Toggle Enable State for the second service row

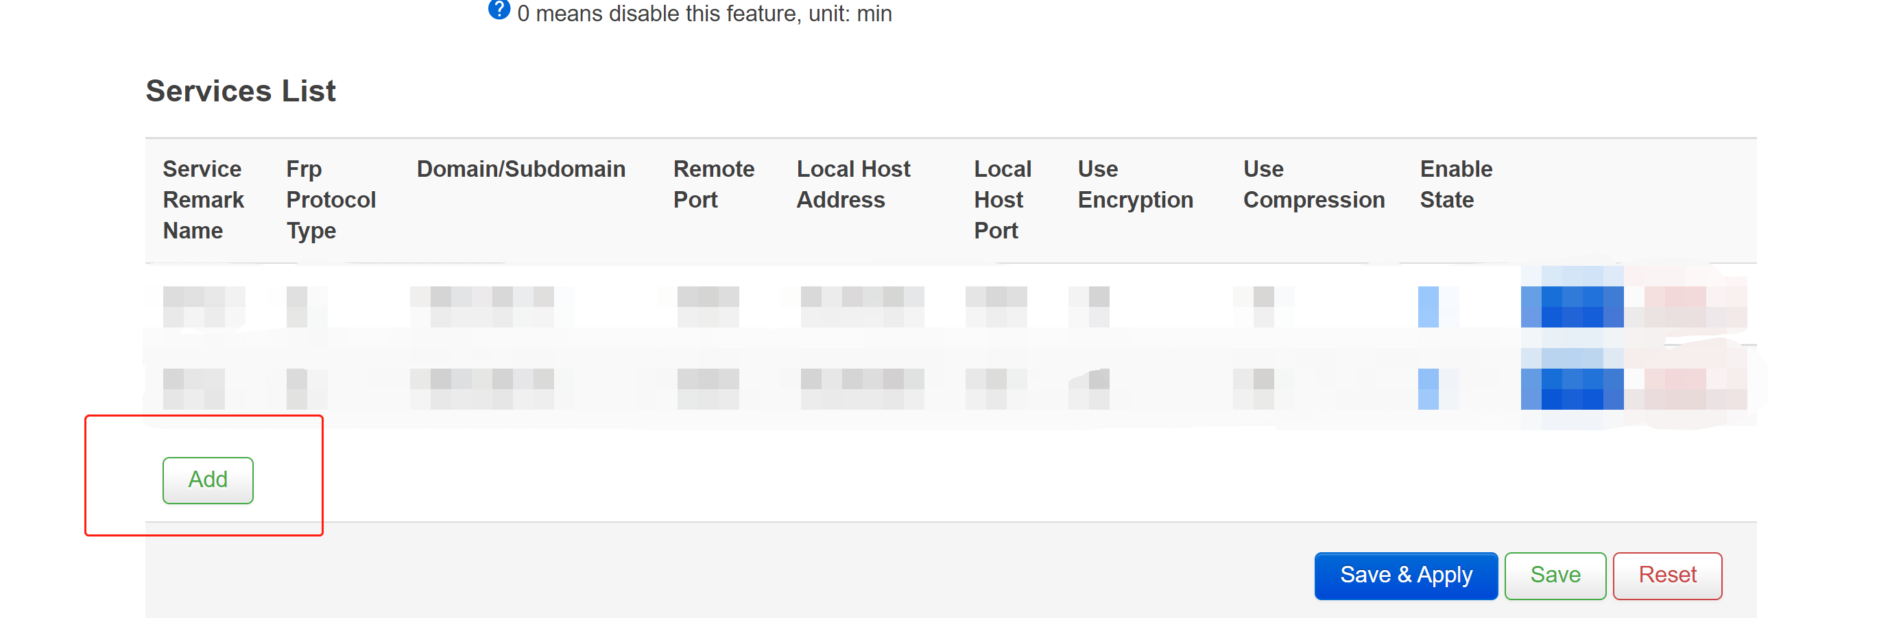point(1428,388)
